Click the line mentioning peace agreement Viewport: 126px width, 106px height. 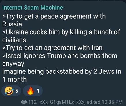[54, 16]
